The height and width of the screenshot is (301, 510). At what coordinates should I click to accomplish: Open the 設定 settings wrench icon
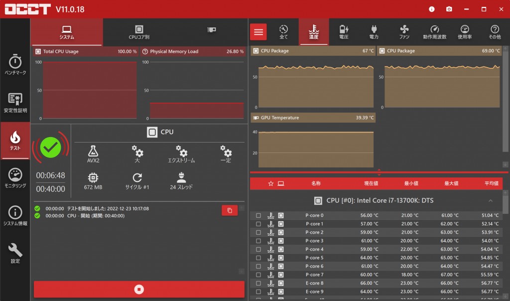(x=15, y=253)
